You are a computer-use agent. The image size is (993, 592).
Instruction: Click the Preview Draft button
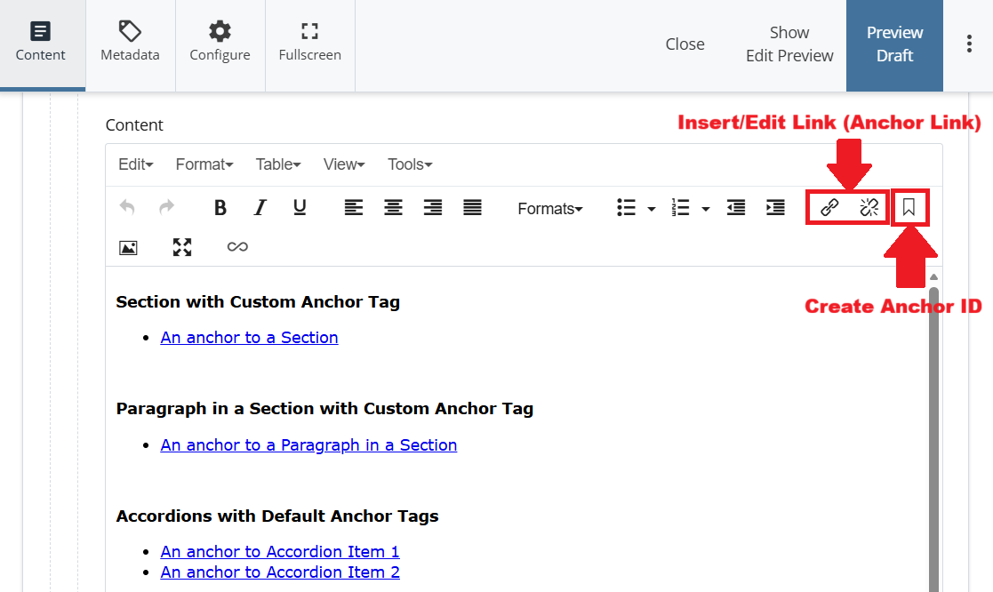coord(894,44)
